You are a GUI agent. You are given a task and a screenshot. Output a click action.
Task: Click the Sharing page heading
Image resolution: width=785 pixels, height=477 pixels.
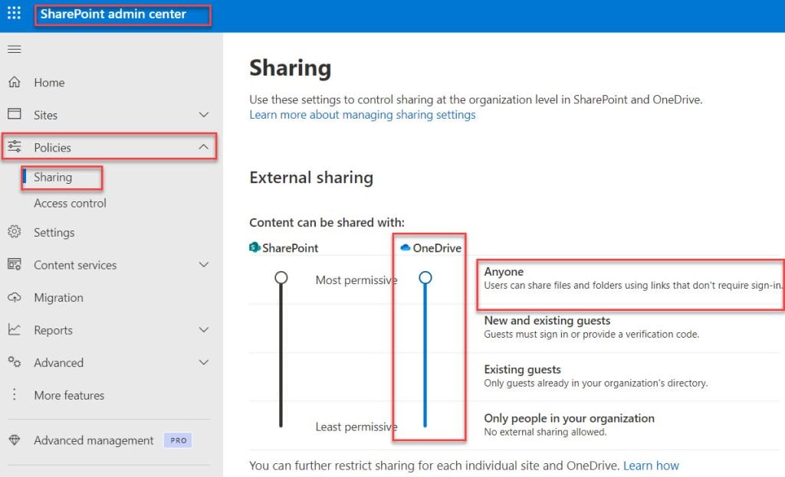pos(291,68)
